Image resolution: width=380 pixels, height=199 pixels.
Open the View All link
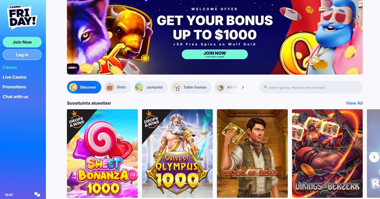[354, 103]
